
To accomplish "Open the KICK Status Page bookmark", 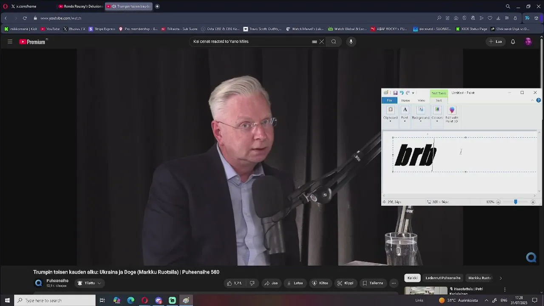I will click(471, 29).
